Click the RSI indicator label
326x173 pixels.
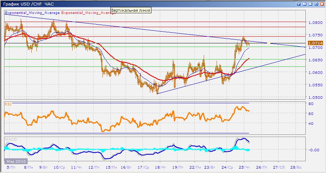pyautogui.click(x=8, y=104)
